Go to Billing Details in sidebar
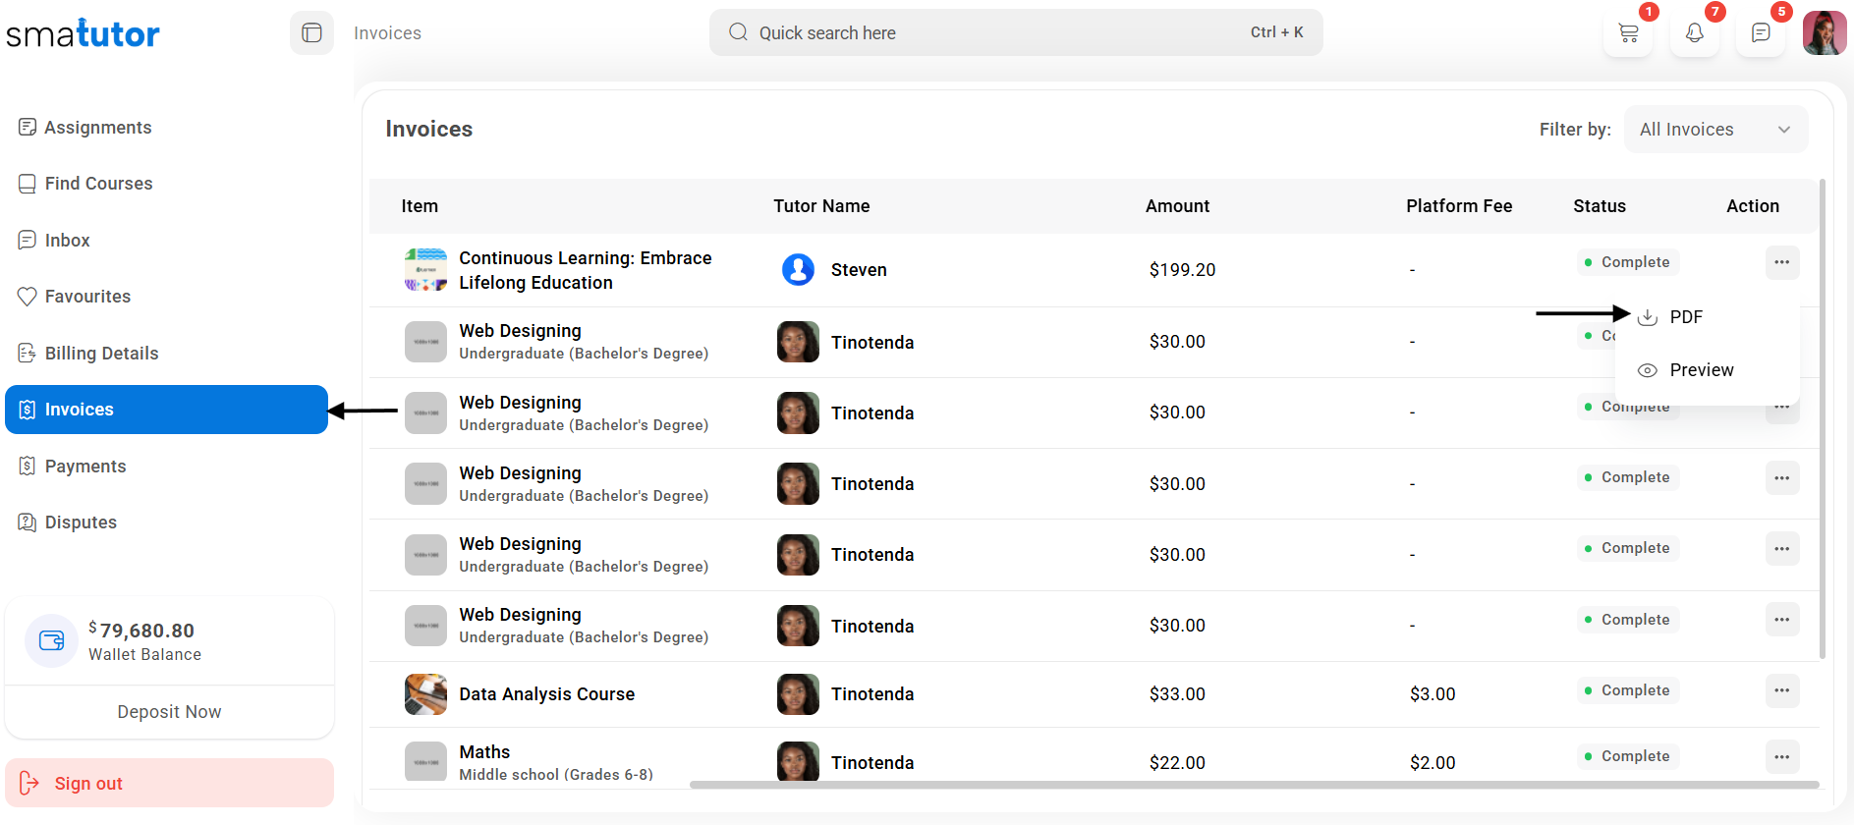This screenshot has height=825, width=1854. pos(101,354)
